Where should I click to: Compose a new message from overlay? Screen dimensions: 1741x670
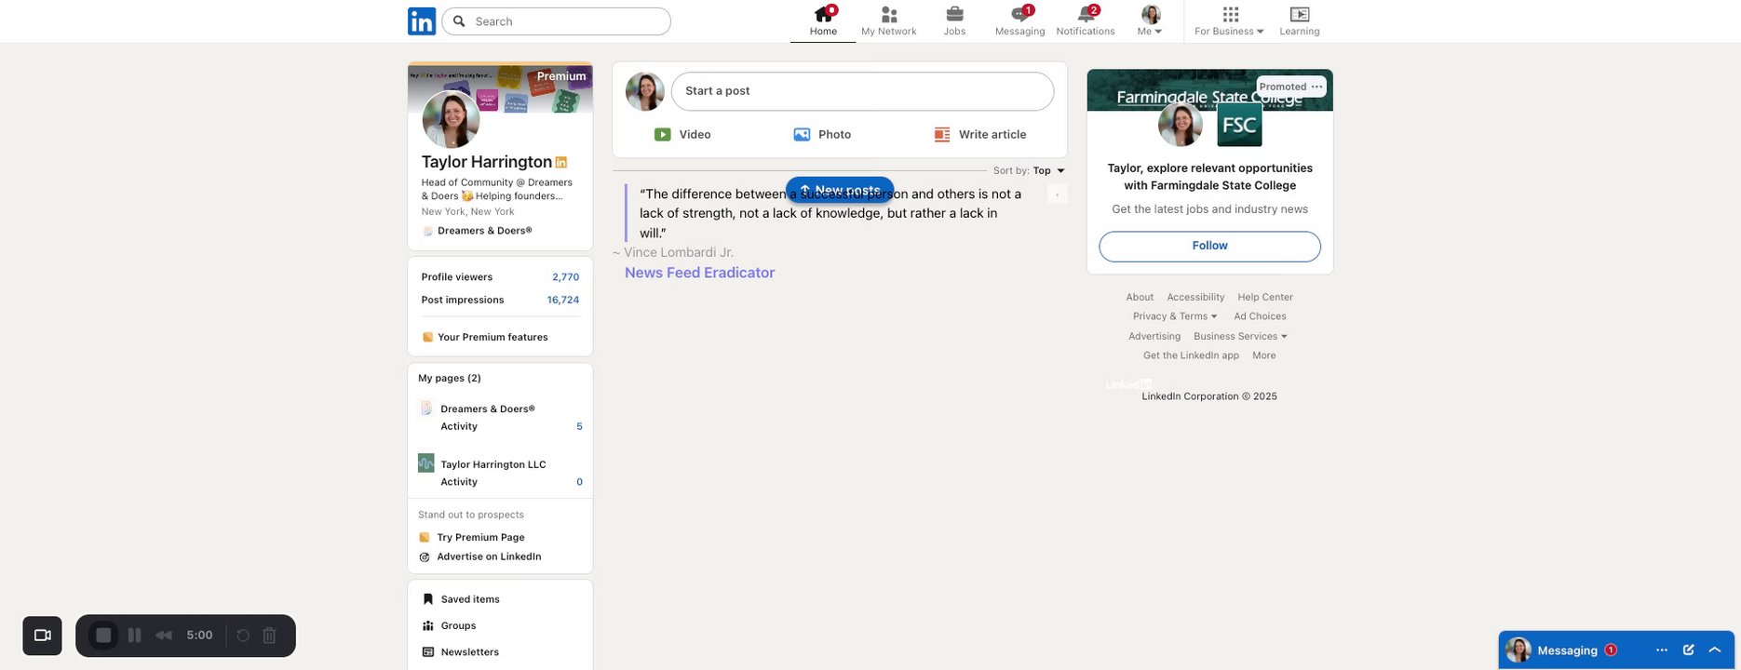[1689, 650]
